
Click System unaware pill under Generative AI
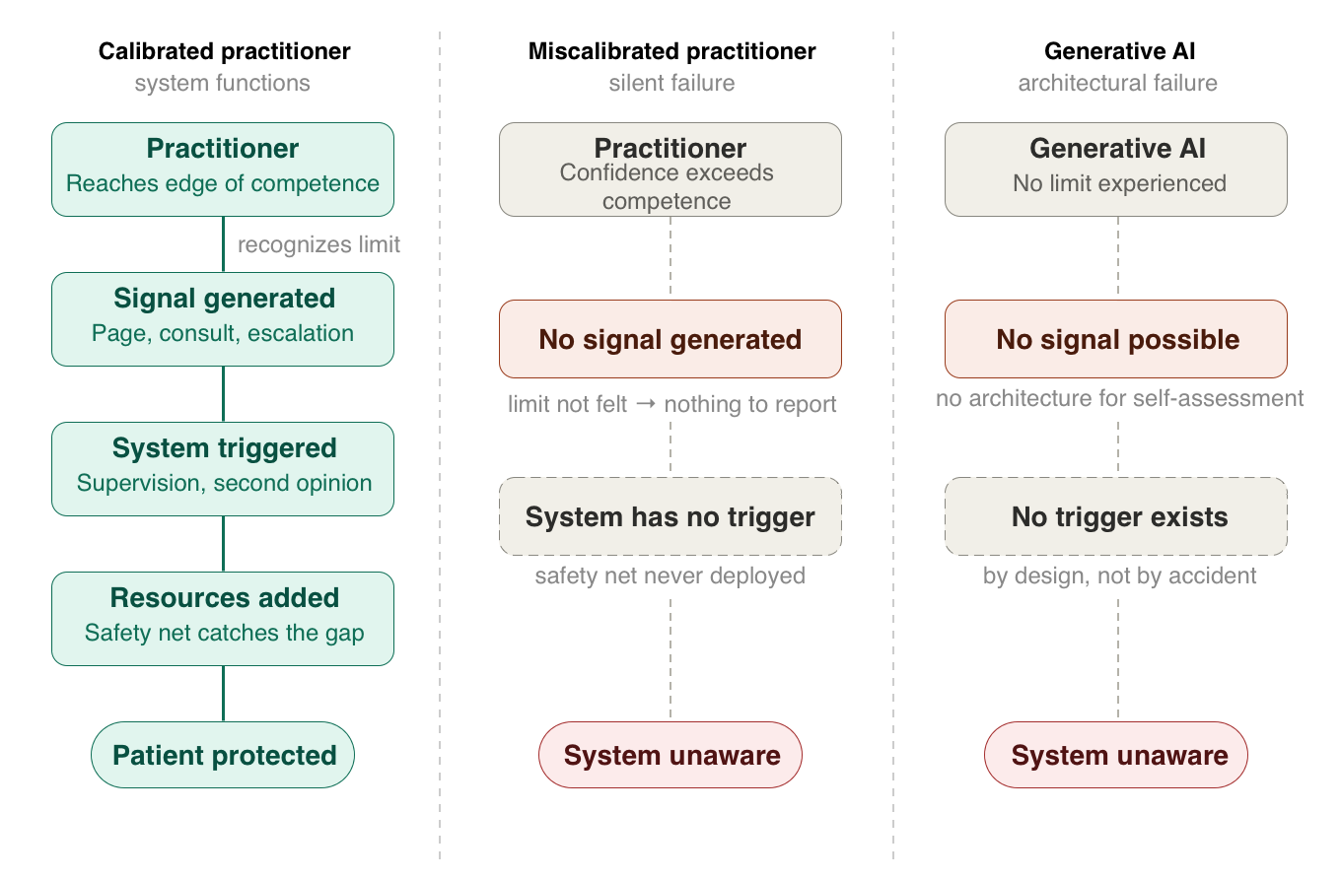tap(1116, 755)
